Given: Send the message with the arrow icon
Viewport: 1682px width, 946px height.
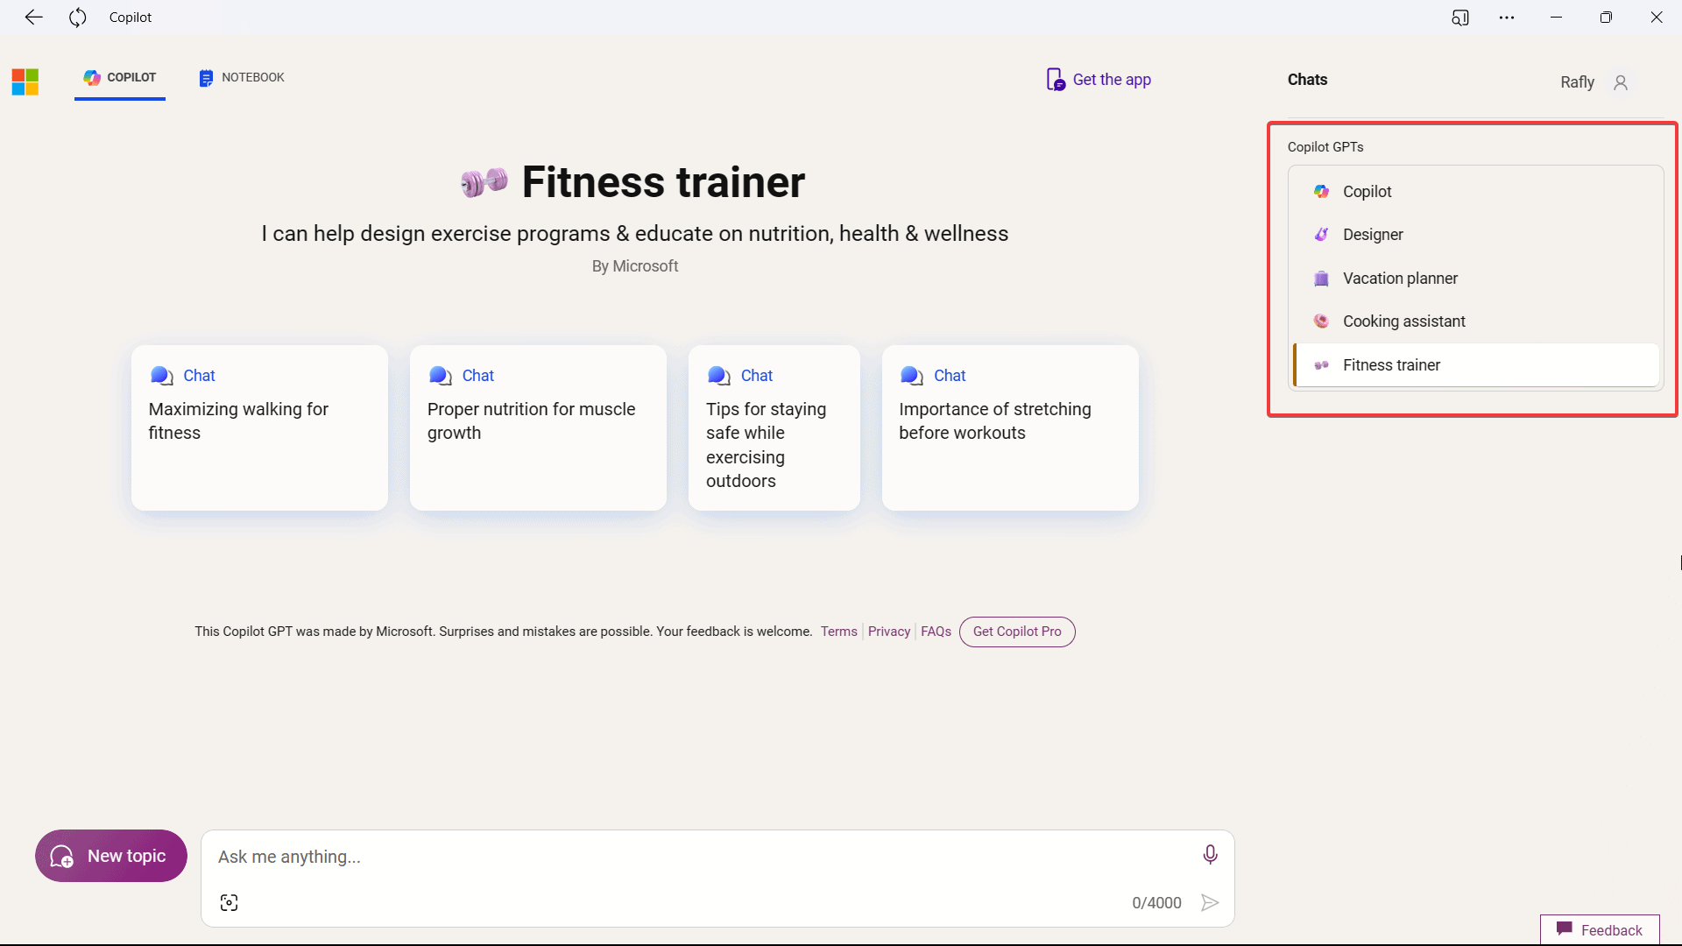Looking at the screenshot, I should pyautogui.click(x=1210, y=902).
